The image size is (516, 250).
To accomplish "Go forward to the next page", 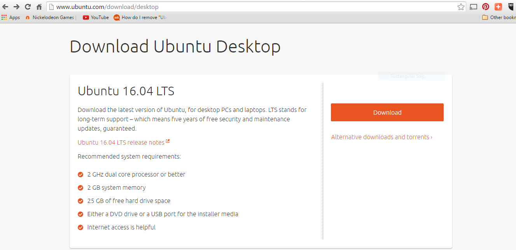I will (16, 7).
